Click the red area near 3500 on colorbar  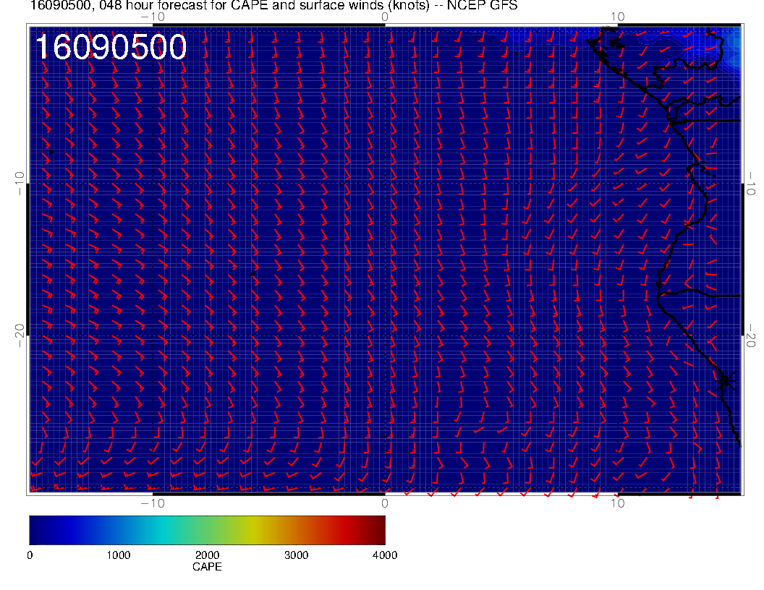pos(341,530)
